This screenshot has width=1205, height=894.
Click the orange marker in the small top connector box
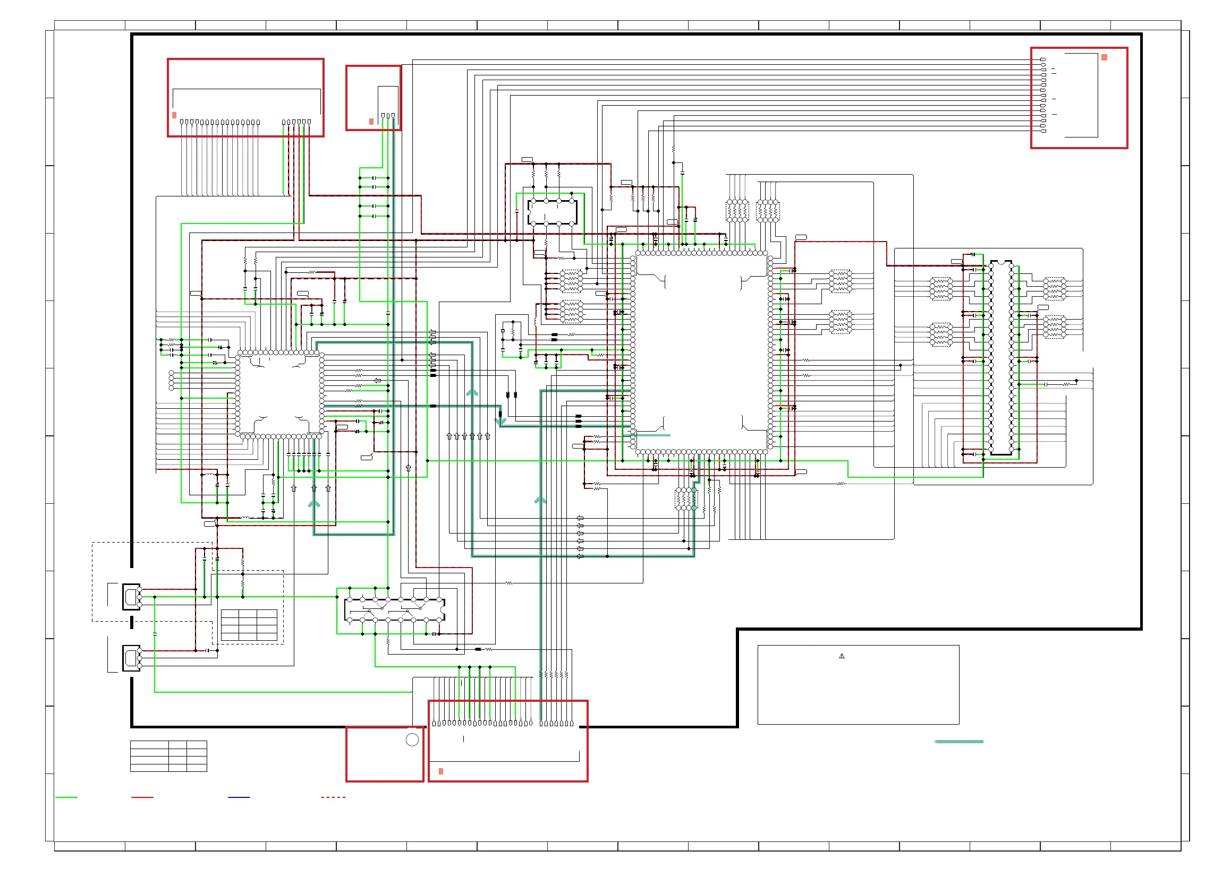point(371,122)
